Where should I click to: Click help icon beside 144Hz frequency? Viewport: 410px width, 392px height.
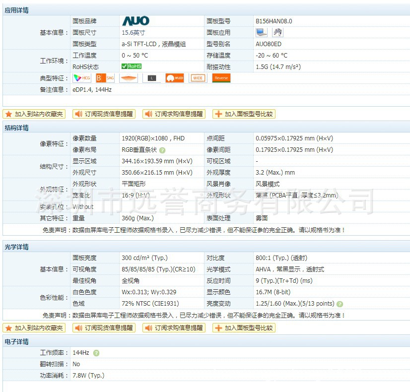pos(96,353)
